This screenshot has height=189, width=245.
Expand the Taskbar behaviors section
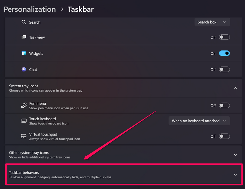tap(235, 175)
